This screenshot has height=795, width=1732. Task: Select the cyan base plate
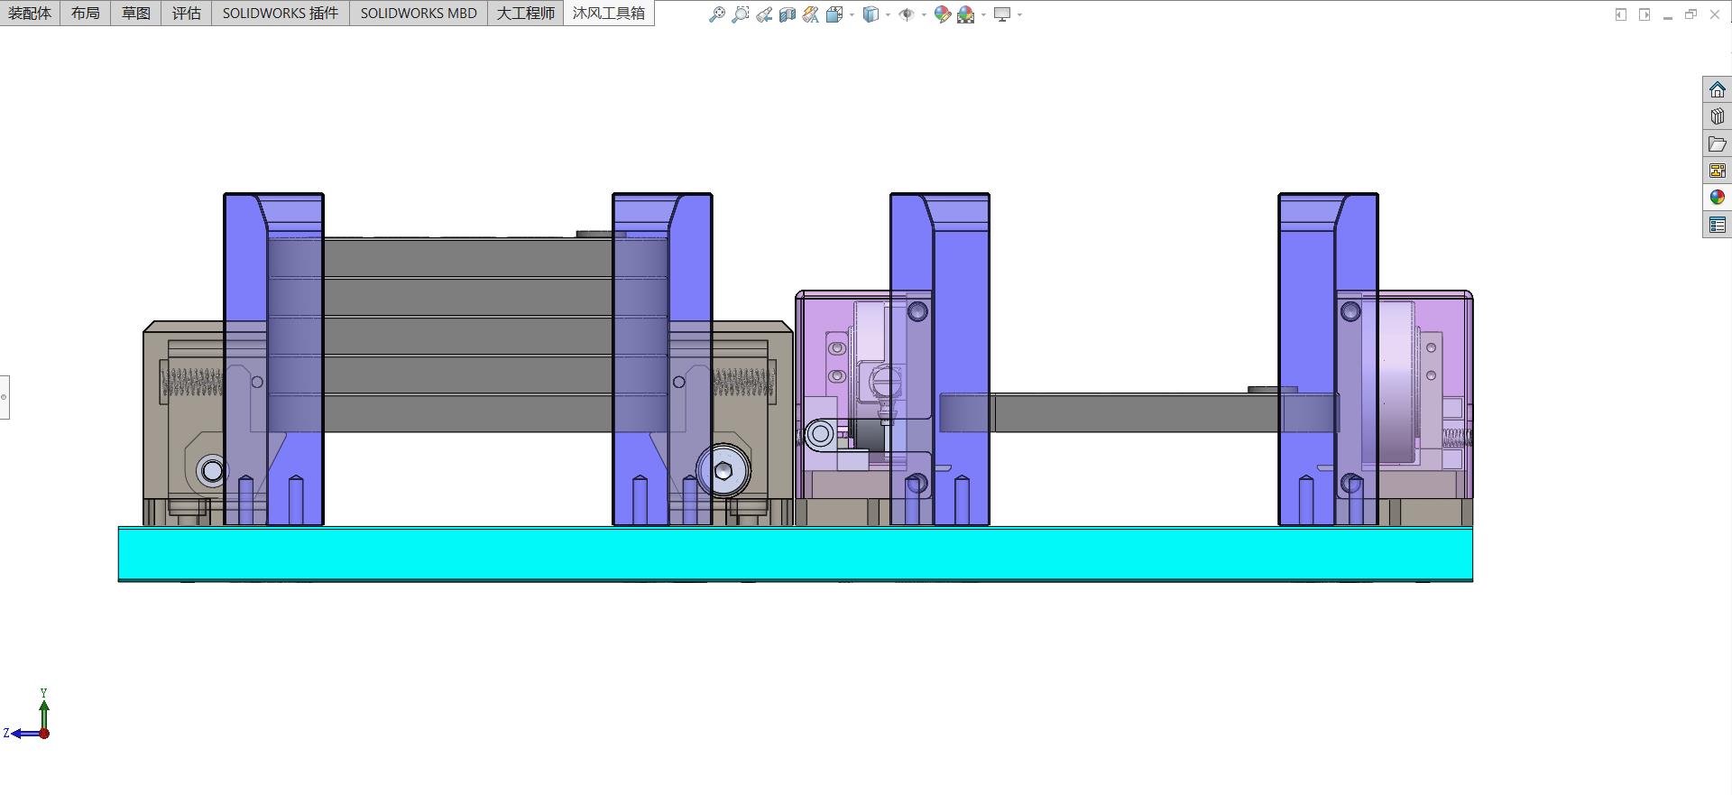[796, 554]
